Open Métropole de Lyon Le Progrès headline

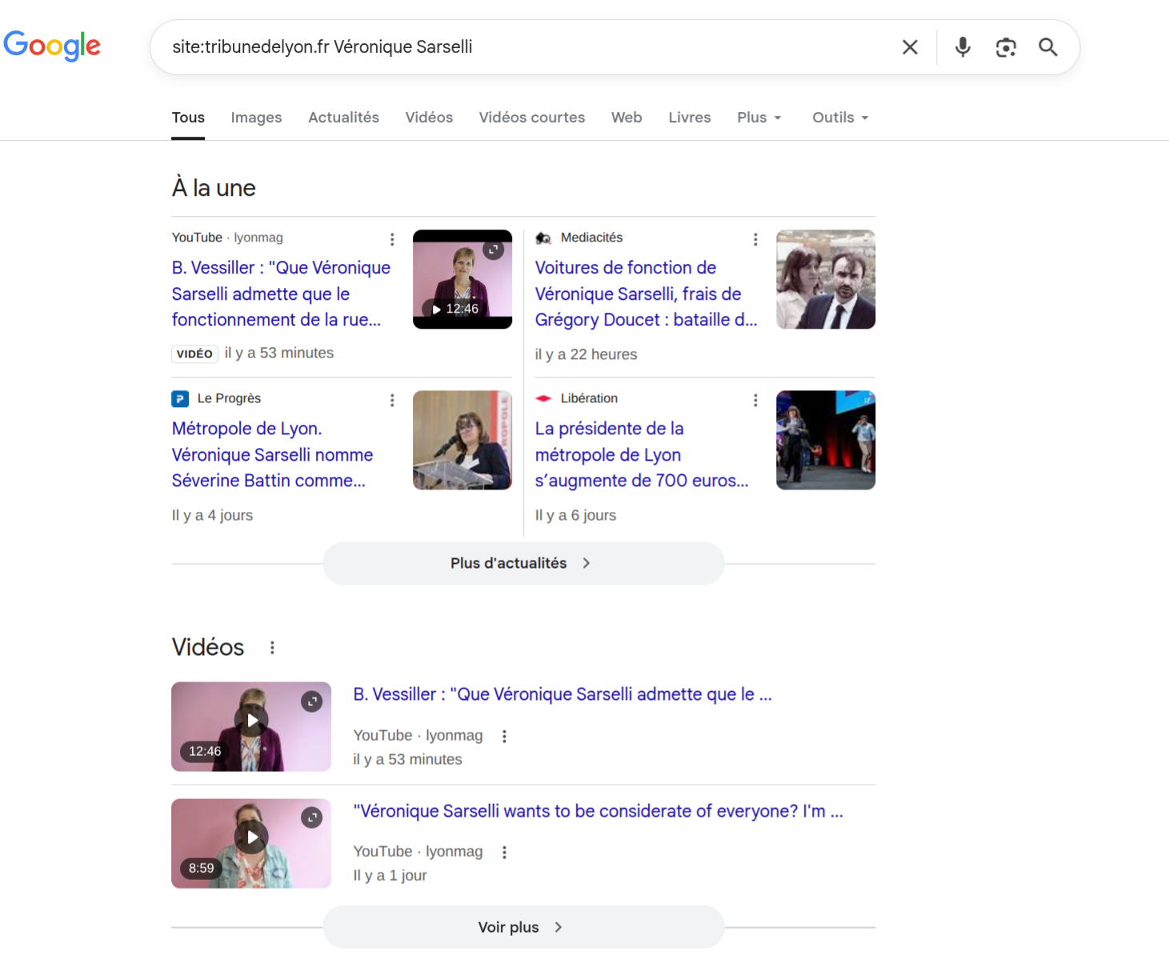tap(272, 454)
